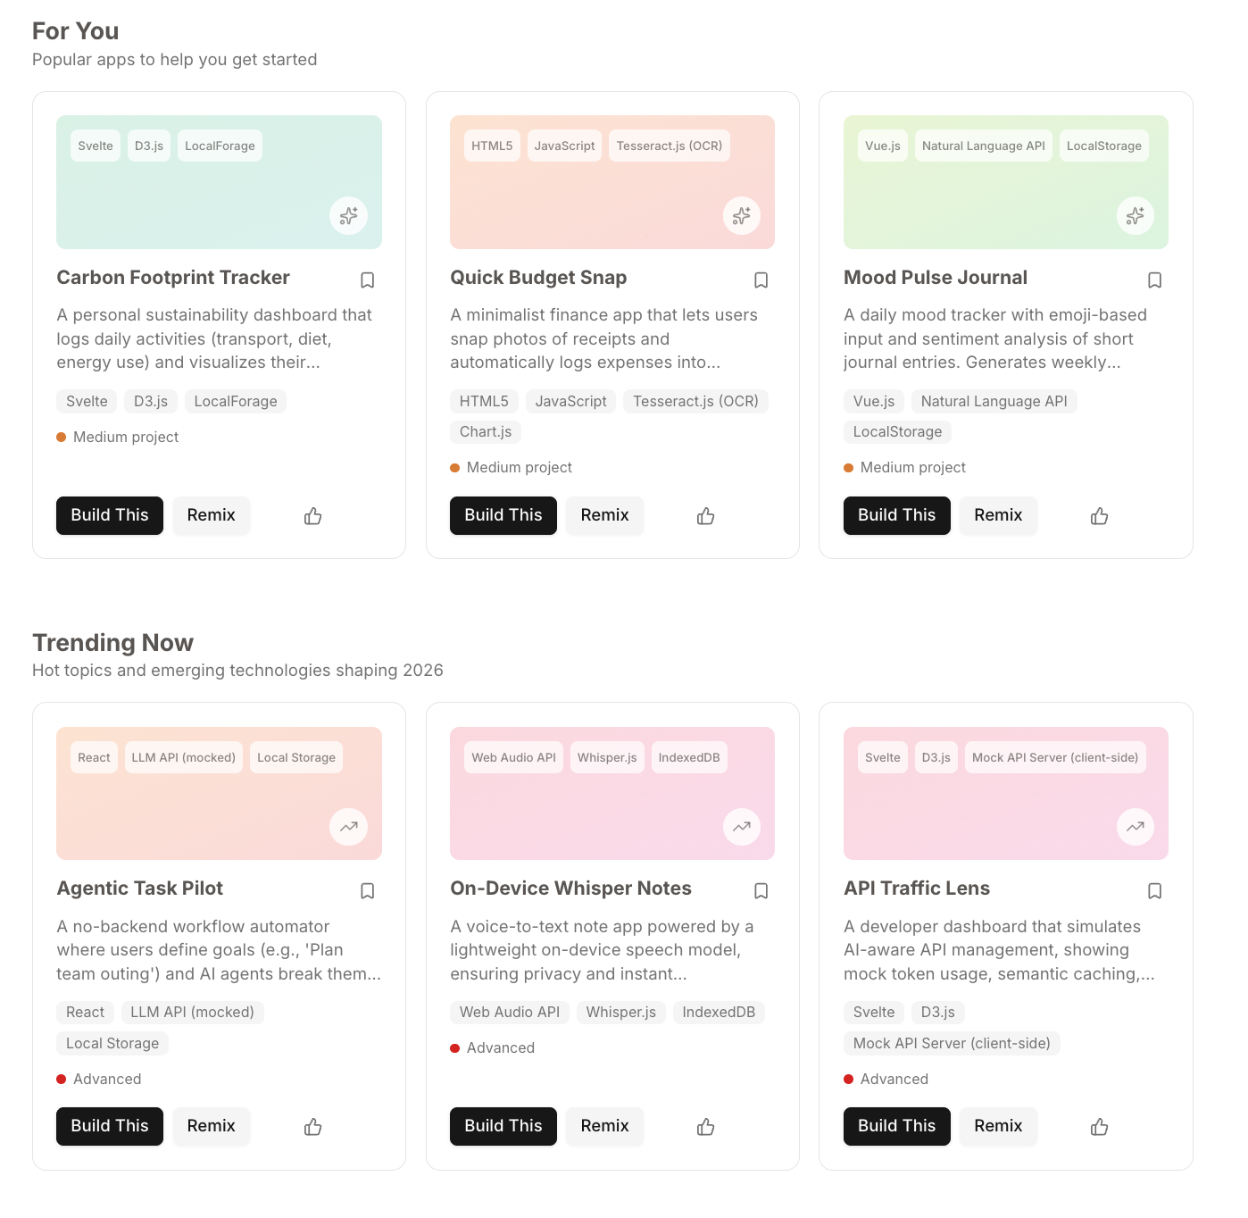The width and height of the screenshot is (1248, 1218).
Task: Like the Agentic Task Pilot project
Action: [x=312, y=1126]
